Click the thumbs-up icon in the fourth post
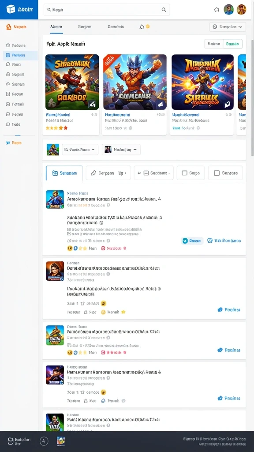The width and height of the screenshot is (254, 452). [x=86, y=401]
